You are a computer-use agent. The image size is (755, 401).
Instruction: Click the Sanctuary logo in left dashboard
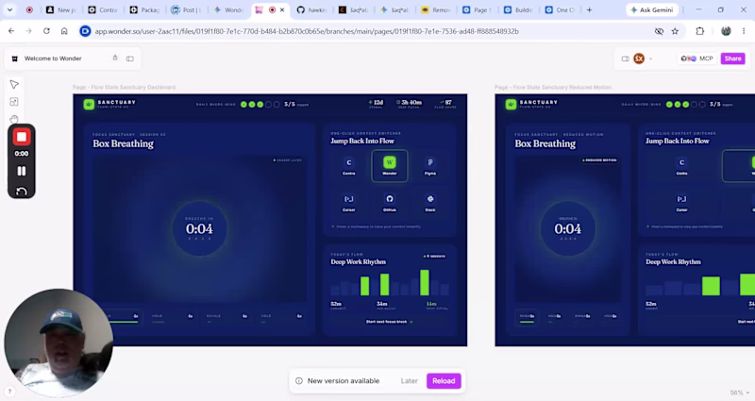(89, 105)
